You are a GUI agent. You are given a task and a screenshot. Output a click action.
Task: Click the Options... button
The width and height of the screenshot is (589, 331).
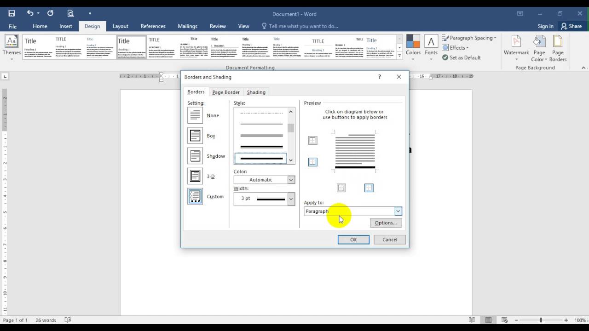click(386, 223)
